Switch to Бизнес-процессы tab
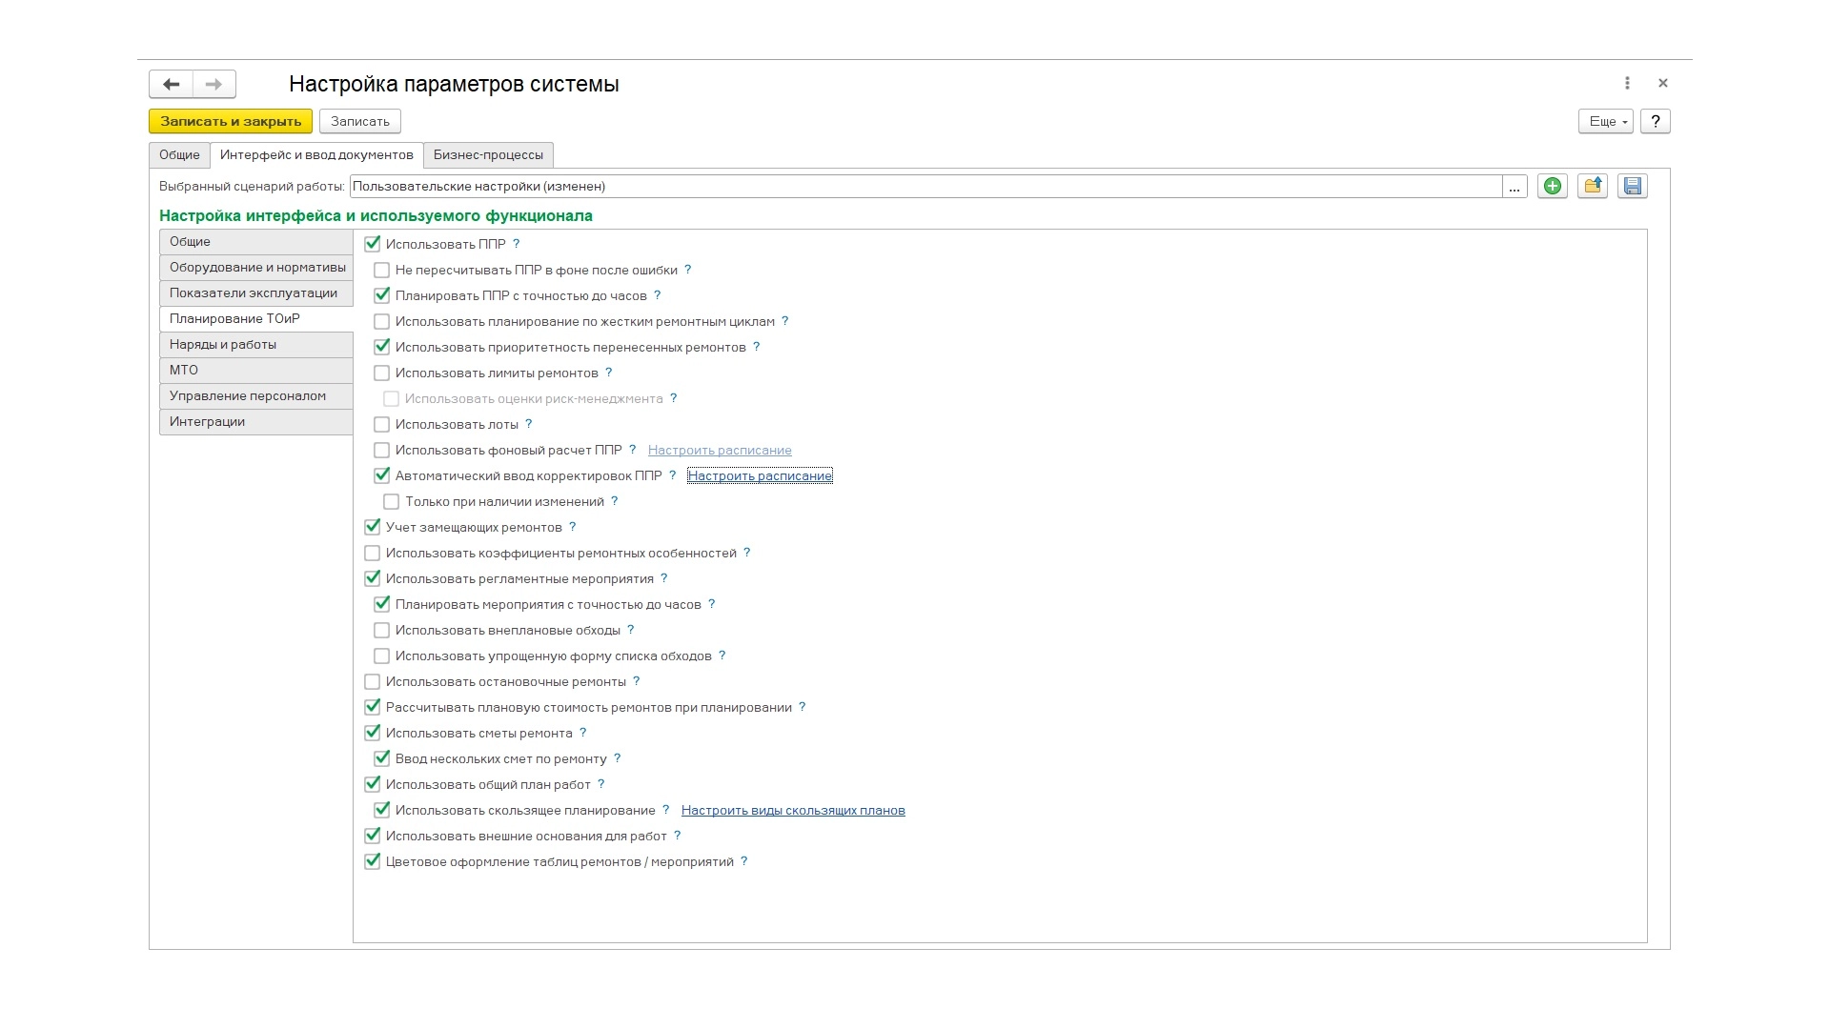The height and width of the screenshot is (1029, 1830). pos(488,154)
